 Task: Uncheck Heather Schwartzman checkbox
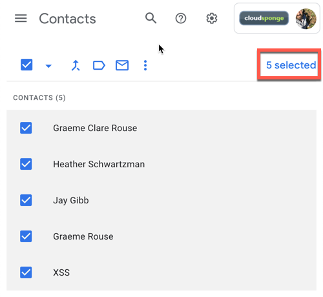[x=26, y=164]
